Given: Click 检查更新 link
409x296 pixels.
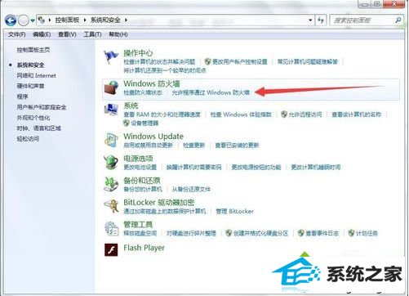Looking at the screenshot, I should tap(193, 146).
